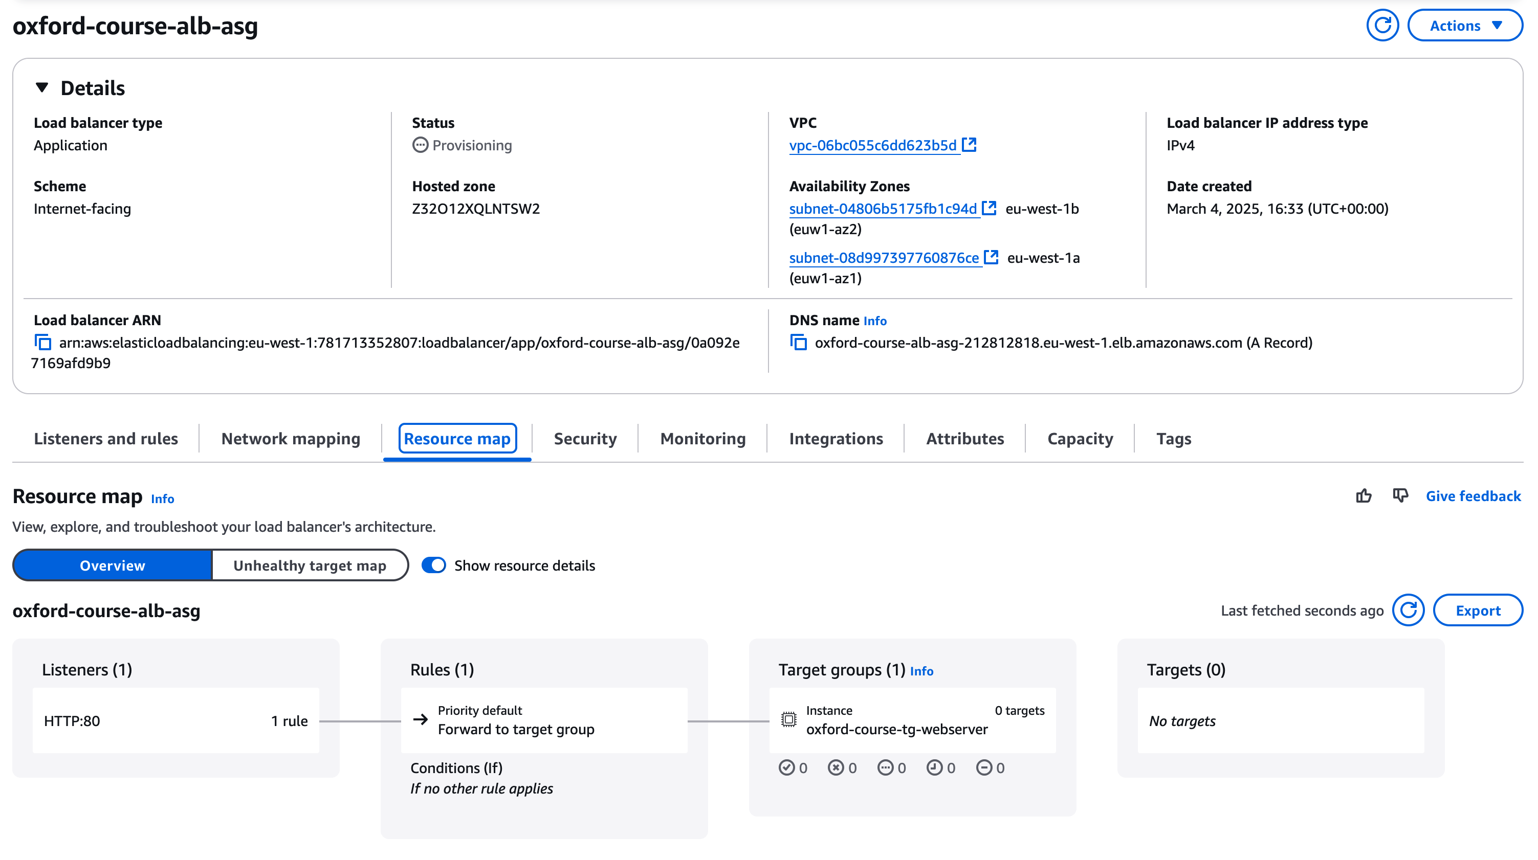Click the refresh icon beside Actions
Screen dimensions: 1538x860
pyautogui.click(x=1382, y=26)
